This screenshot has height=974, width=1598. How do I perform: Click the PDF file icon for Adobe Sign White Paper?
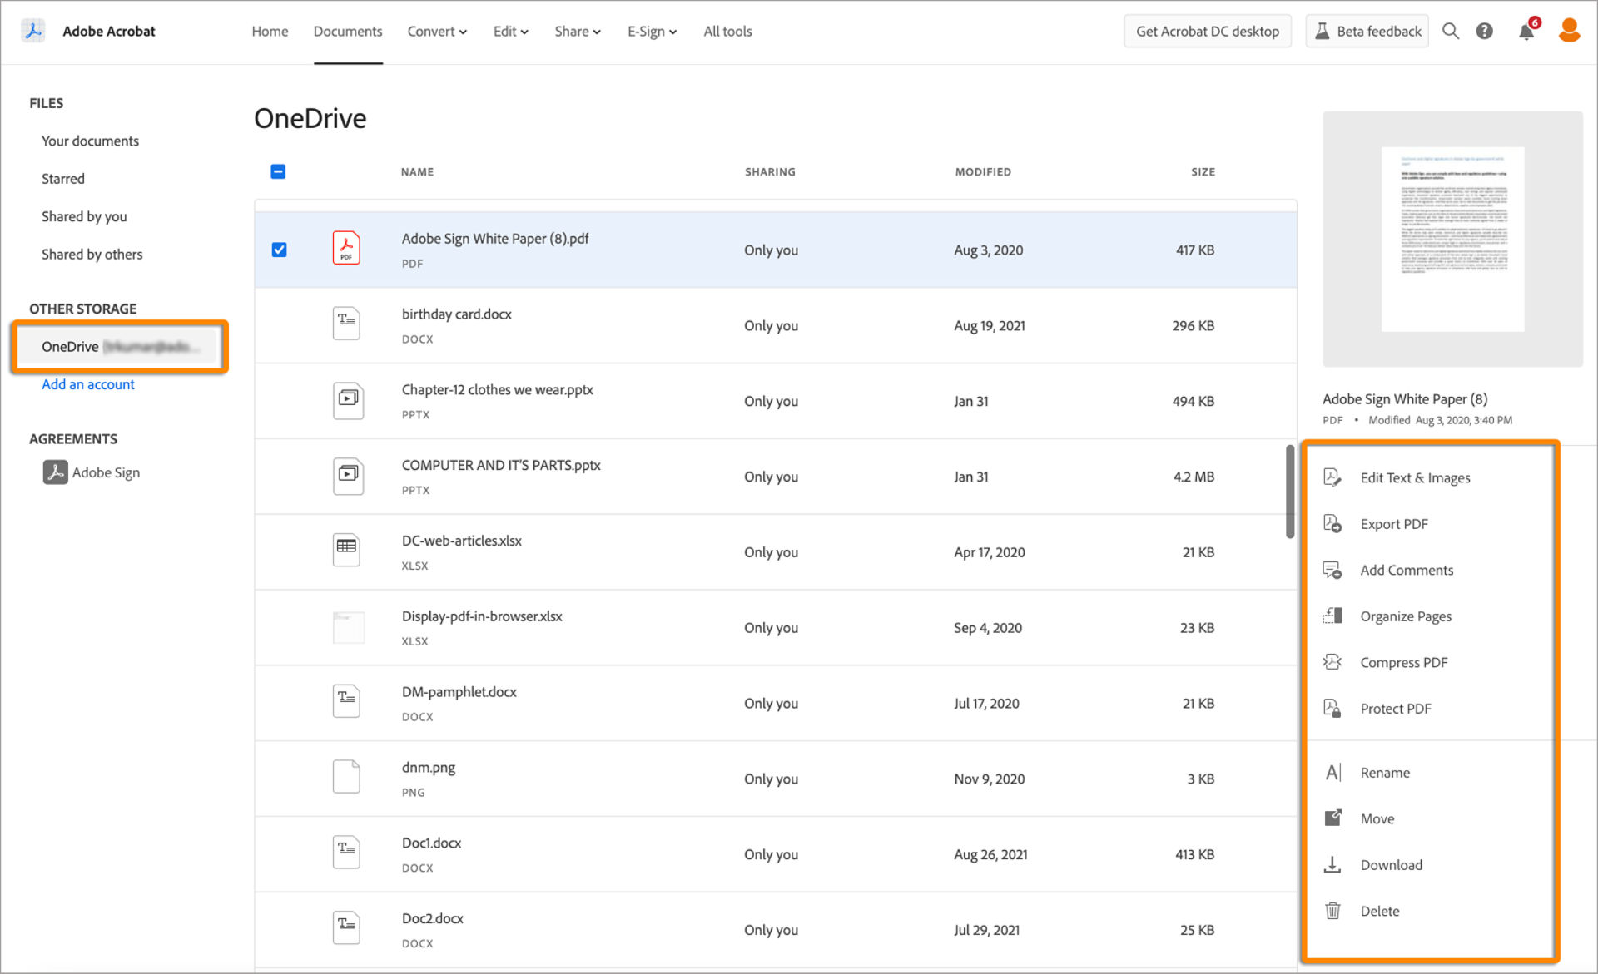click(346, 248)
